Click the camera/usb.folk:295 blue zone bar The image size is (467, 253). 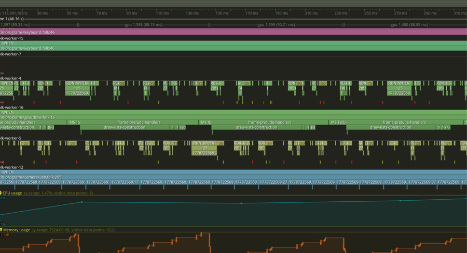tap(233, 177)
